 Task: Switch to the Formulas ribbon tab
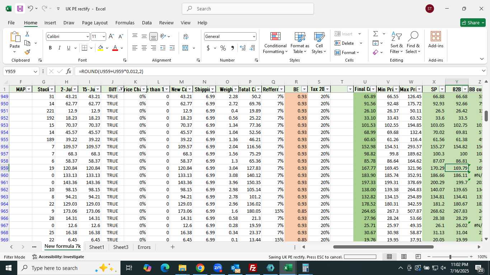(125, 23)
